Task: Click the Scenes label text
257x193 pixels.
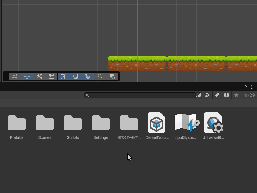Action: pyautogui.click(x=45, y=138)
